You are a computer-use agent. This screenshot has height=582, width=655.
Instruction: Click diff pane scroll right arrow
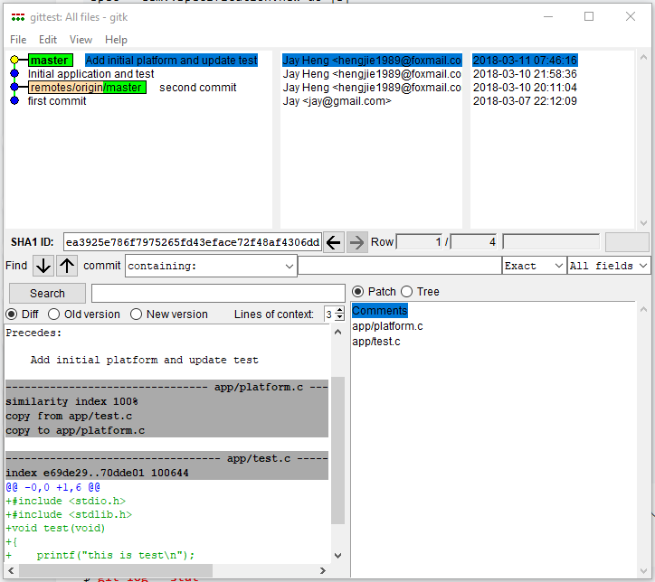tap(322, 570)
